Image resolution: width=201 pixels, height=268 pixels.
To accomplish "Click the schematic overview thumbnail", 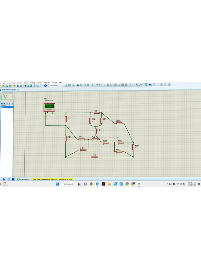I will pyautogui.click(x=7, y=97).
